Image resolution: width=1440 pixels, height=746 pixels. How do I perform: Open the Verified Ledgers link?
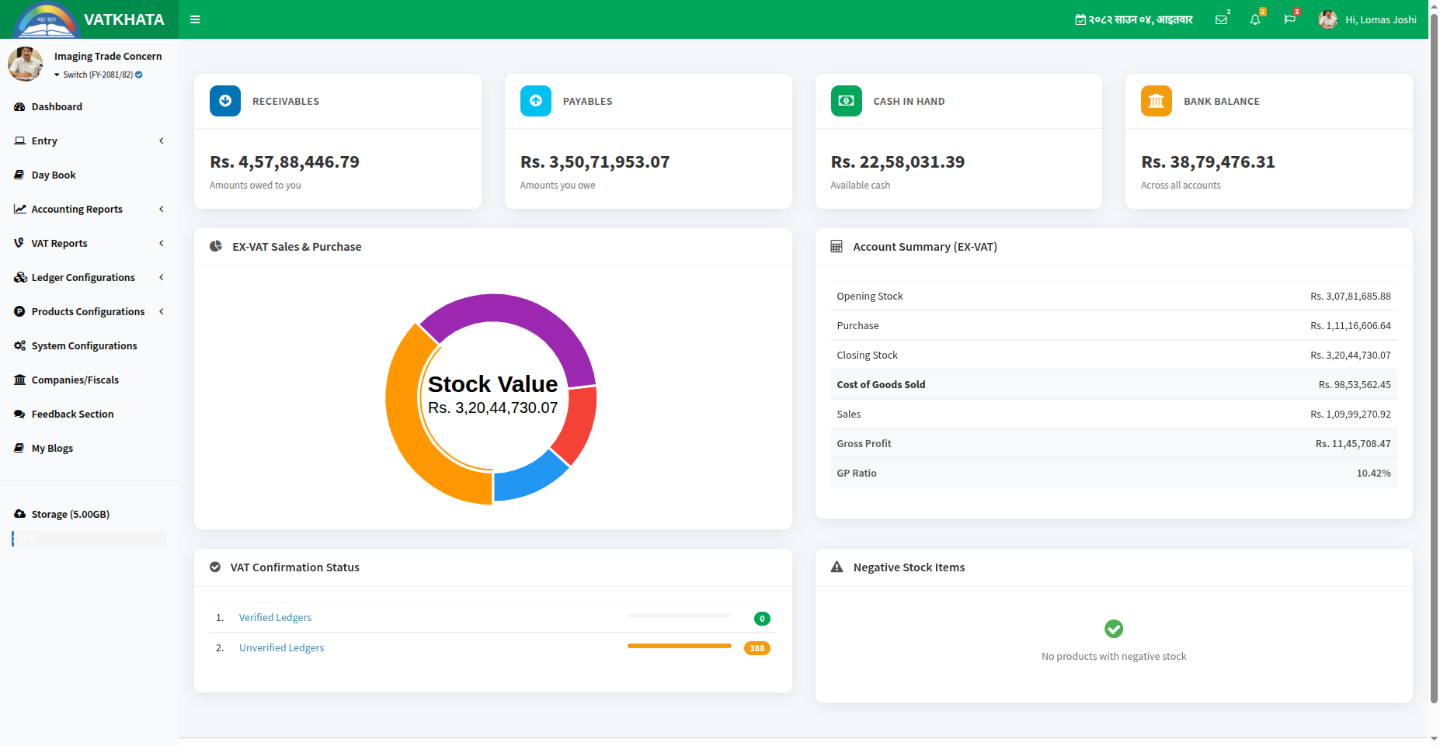tap(275, 617)
